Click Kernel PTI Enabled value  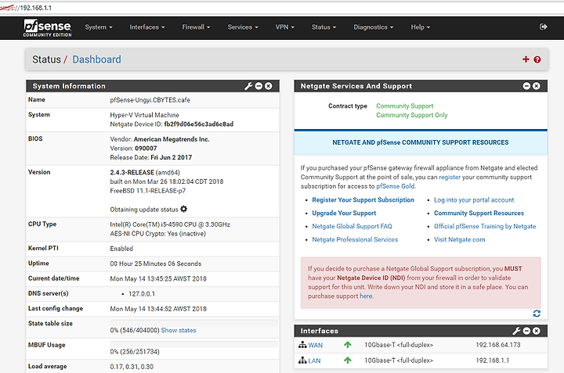(x=121, y=249)
